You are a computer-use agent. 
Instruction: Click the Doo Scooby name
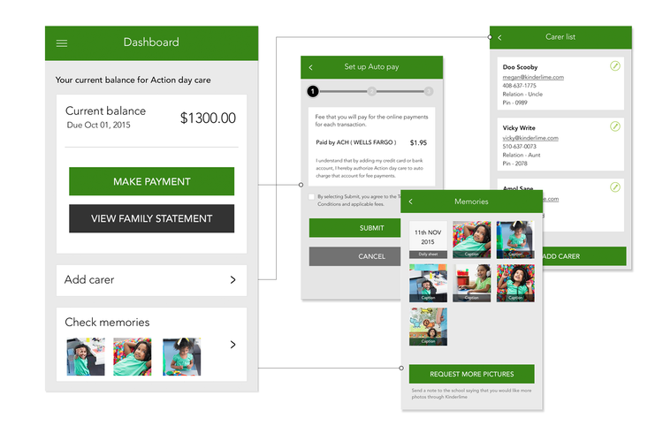pos(520,67)
